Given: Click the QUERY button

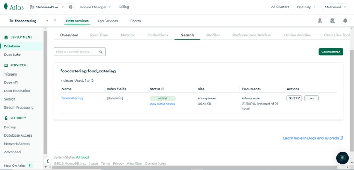Looking at the screenshot, I should pos(294,98).
